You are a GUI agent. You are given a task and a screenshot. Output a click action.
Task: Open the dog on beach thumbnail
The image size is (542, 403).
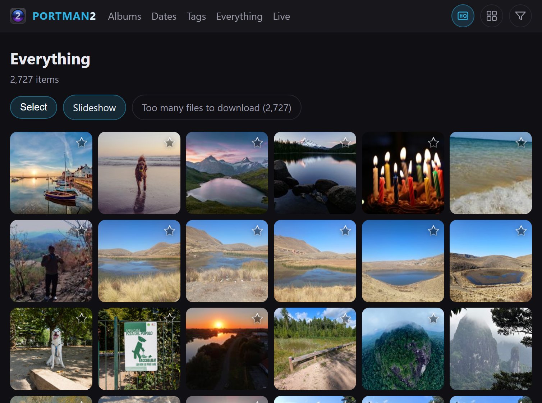[x=139, y=173]
